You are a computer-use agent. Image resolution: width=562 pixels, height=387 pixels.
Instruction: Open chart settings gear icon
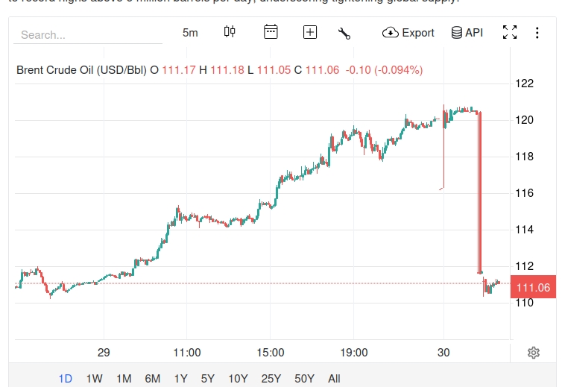click(533, 353)
